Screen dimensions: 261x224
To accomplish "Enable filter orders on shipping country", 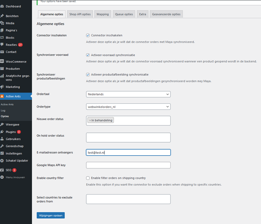I will tap(88, 178).
